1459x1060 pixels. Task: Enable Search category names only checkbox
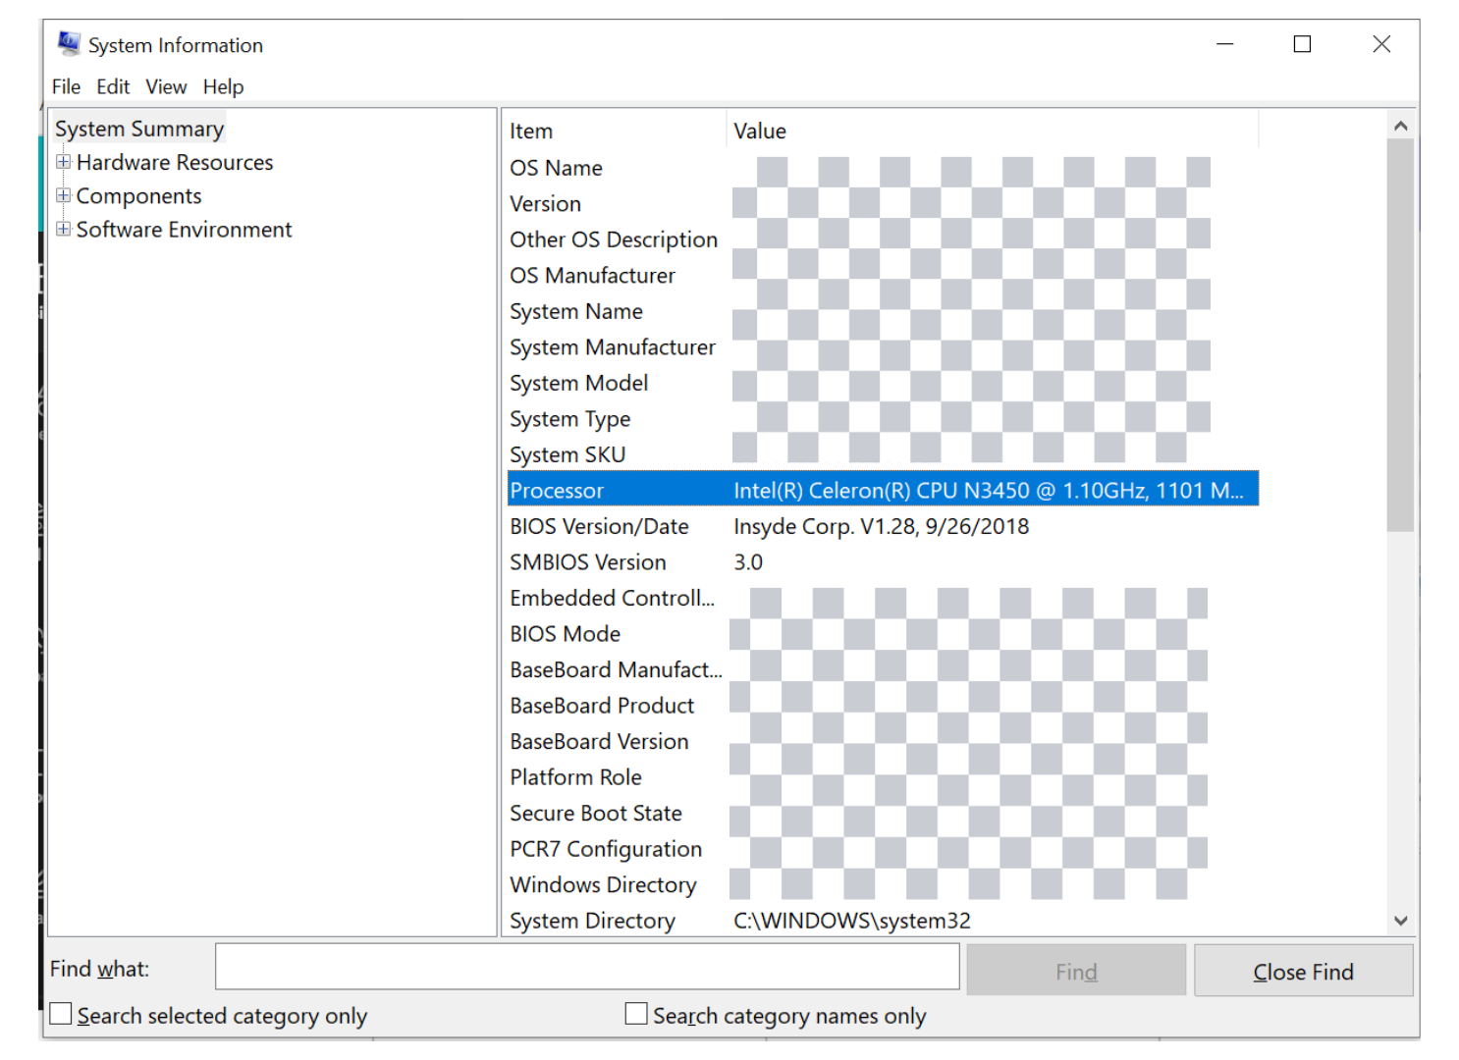pos(636,1014)
